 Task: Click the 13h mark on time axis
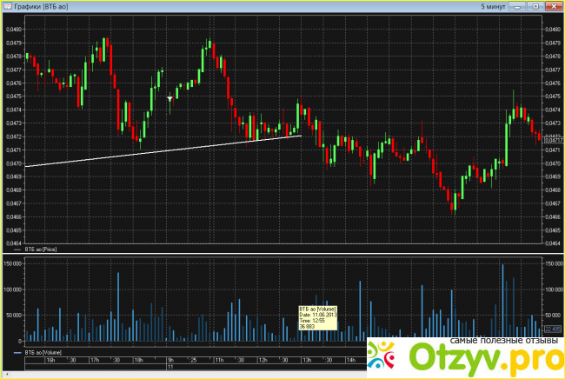[307, 359]
